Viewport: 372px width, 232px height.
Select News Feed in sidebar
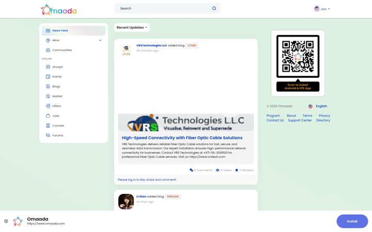click(x=73, y=30)
